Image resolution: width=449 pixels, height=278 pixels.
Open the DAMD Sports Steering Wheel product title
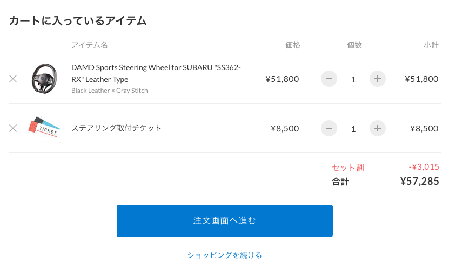tap(156, 73)
